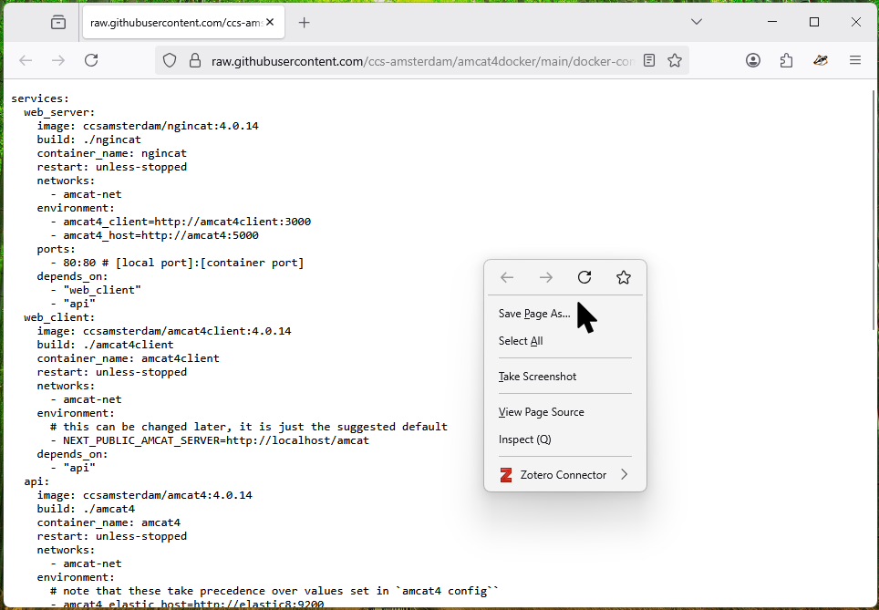This screenshot has width=879, height=610.
Task: Open a new tab with the plus button
Action: click(305, 22)
